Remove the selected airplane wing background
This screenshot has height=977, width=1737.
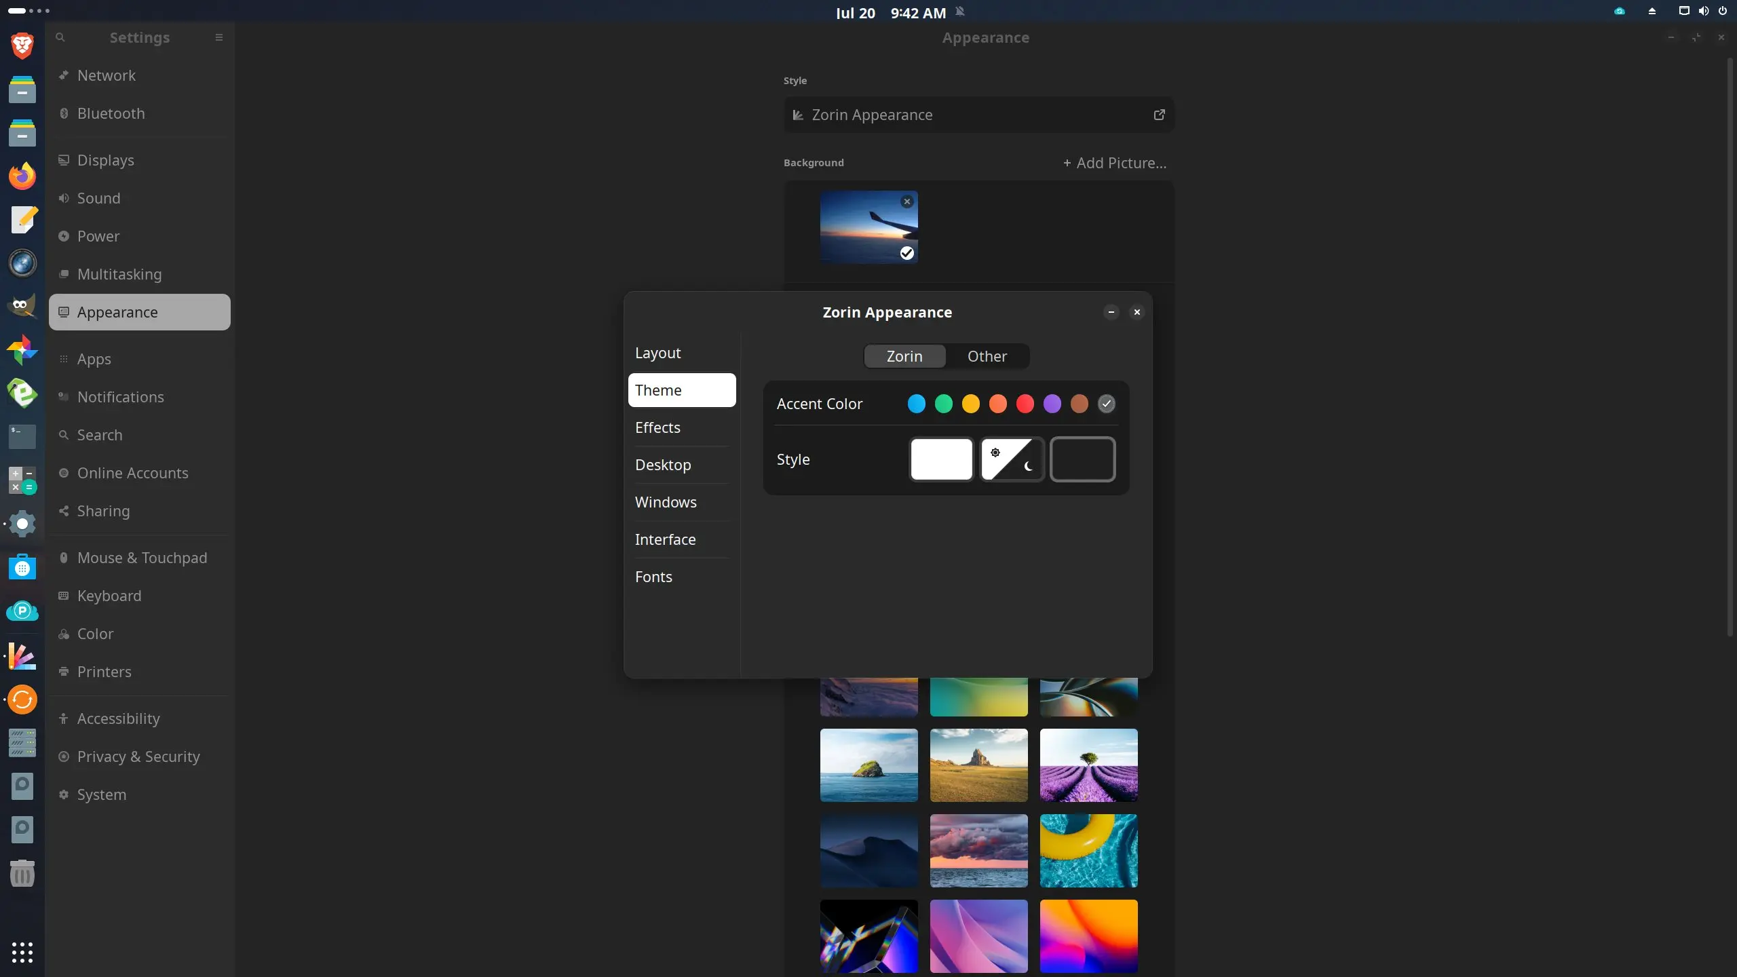click(906, 202)
